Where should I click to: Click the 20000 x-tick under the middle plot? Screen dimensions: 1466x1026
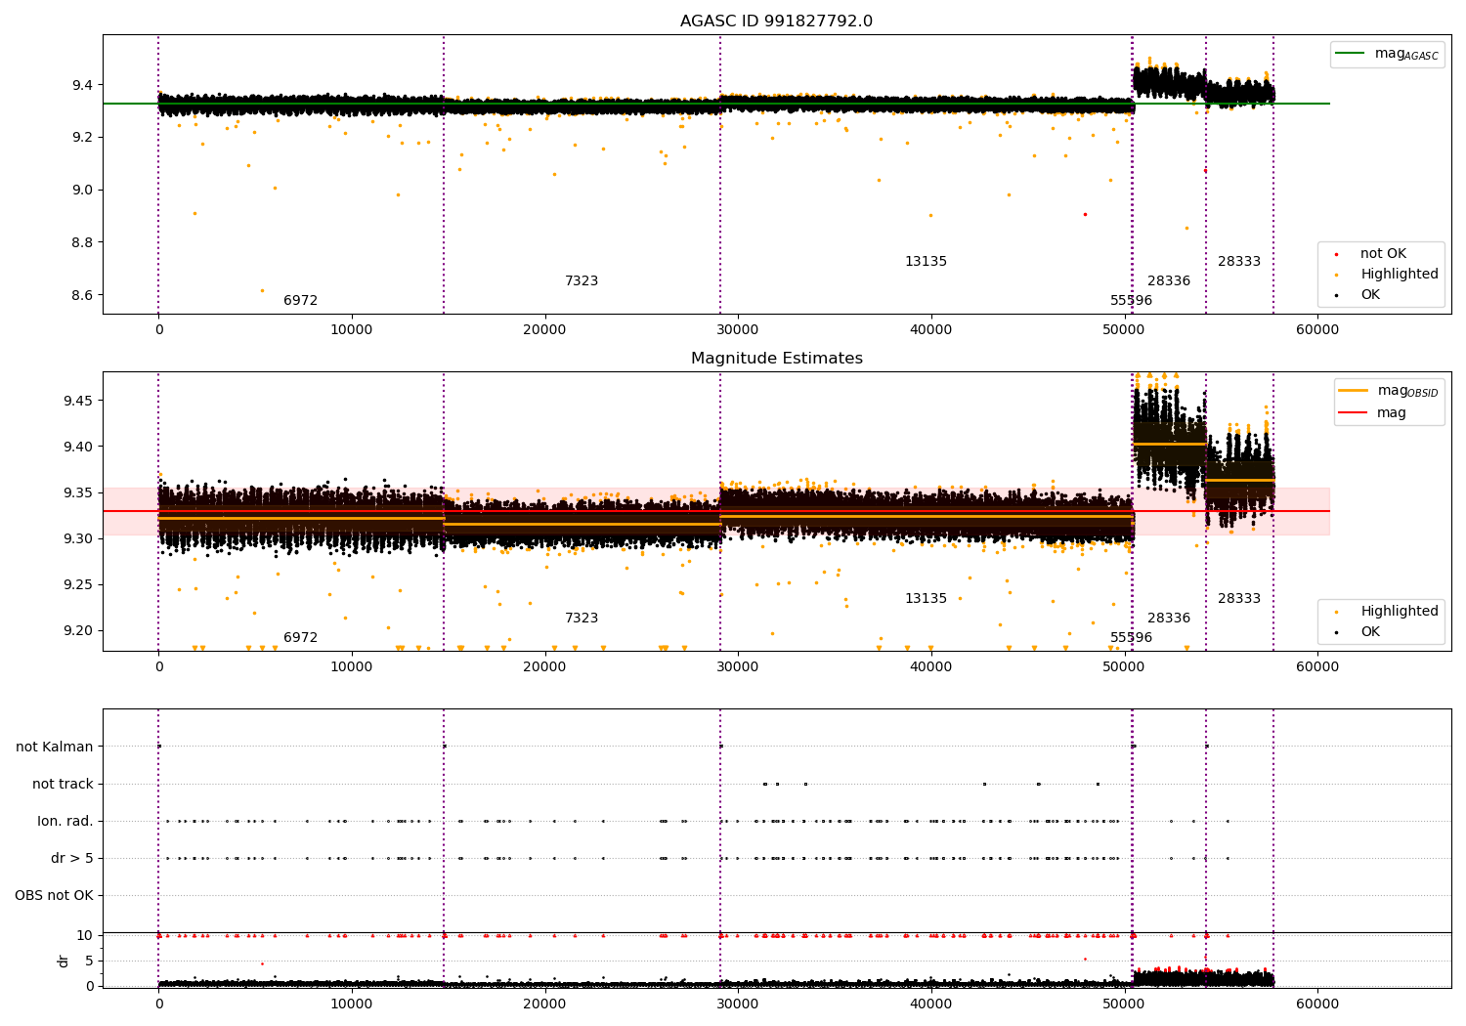click(x=544, y=667)
